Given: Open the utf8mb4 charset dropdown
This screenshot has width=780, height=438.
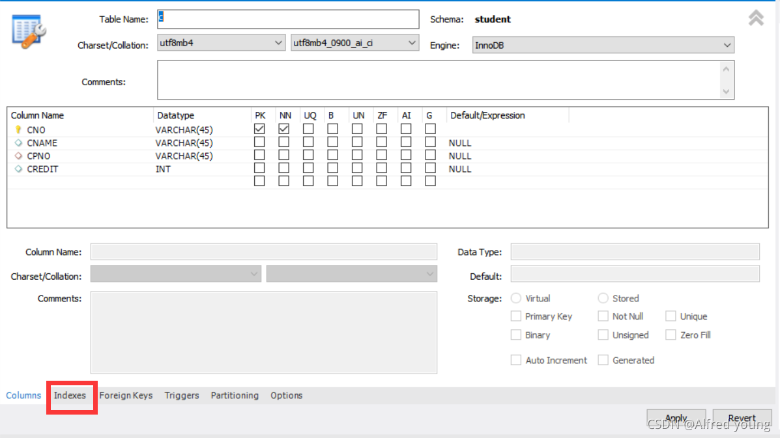Looking at the screenshot, I should click(221, 43).
